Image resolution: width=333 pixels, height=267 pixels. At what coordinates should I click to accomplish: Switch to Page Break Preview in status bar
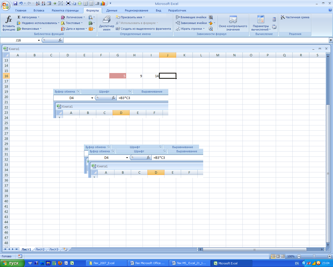pos(283,256)
